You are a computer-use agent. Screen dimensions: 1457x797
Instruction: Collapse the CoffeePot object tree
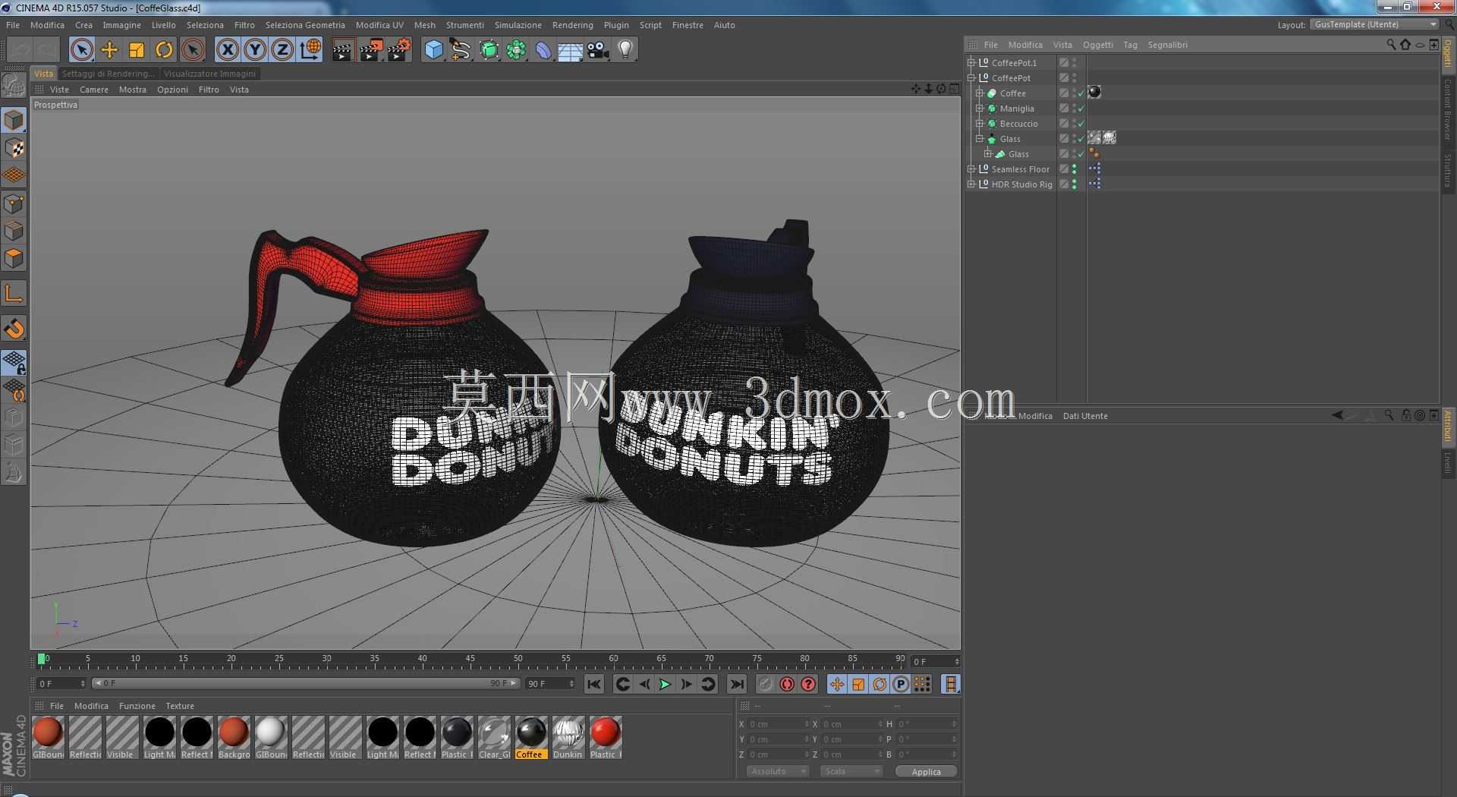tap(971, 77)
